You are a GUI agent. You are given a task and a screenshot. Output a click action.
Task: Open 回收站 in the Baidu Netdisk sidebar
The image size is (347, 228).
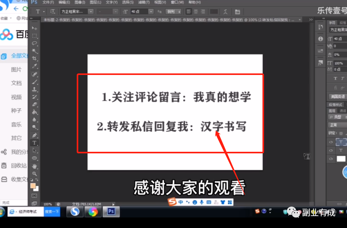(16, 165)
